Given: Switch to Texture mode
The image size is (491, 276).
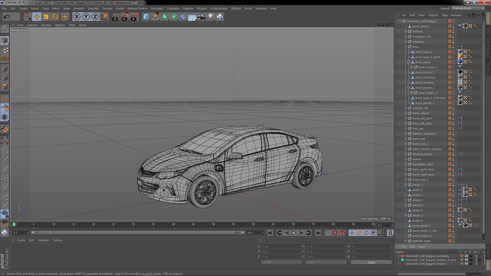Looking at the screenshot, I should tap(5, 50).
